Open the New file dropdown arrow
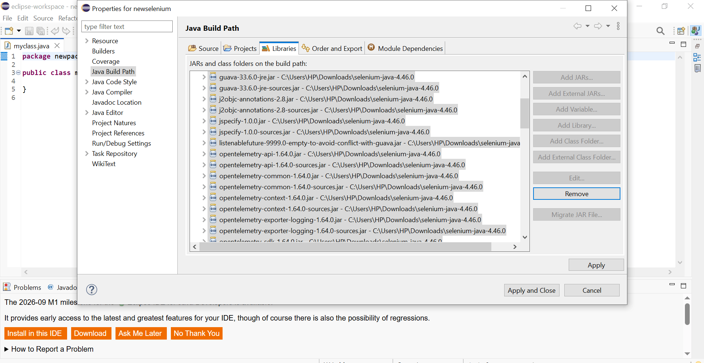This screenshot has width=704, height=363. point(19,31)
